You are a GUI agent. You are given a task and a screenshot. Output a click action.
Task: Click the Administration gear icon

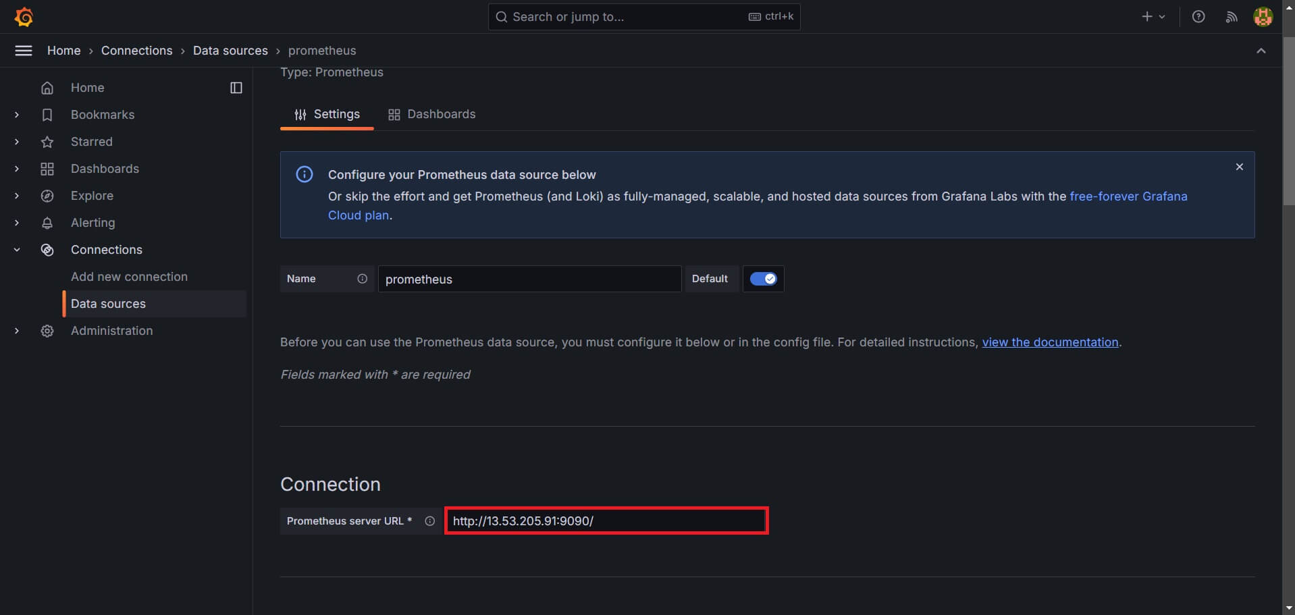coord(47,331)
